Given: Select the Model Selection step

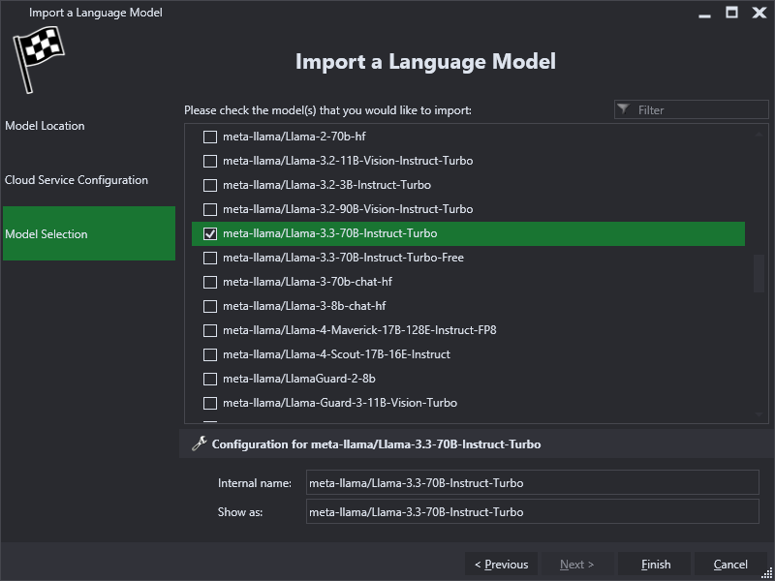Looking at the screenshot, I should [89, 233].
